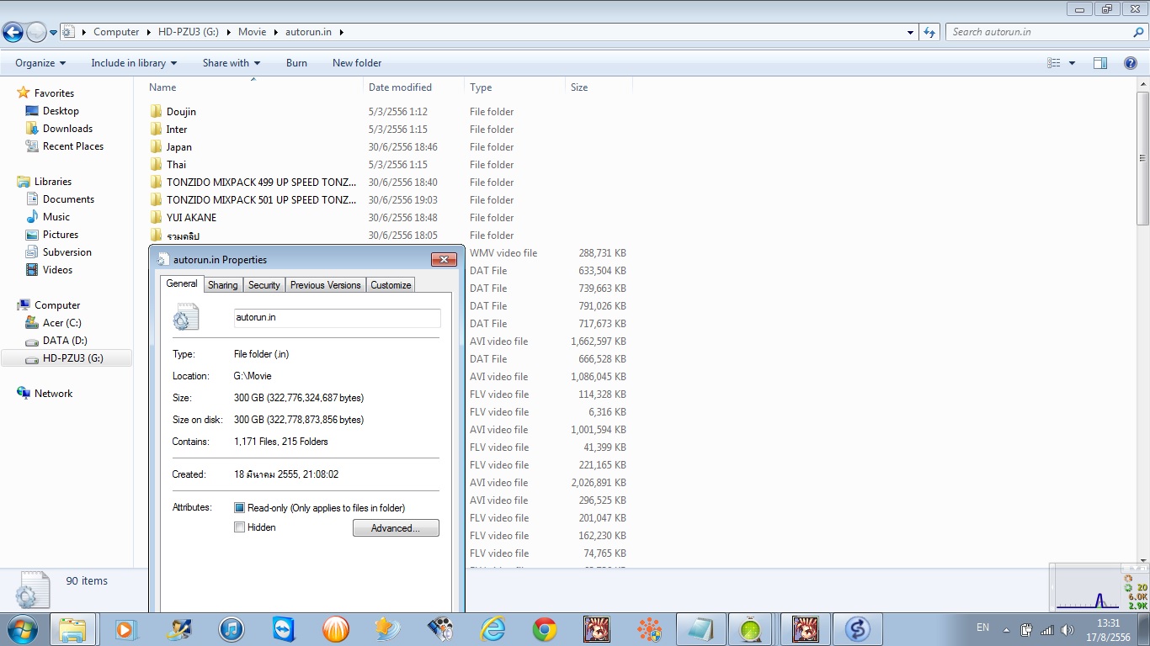Open the Customize tab
The height and width of the screenshot is (646, 1150).
(x=391, y=285)
